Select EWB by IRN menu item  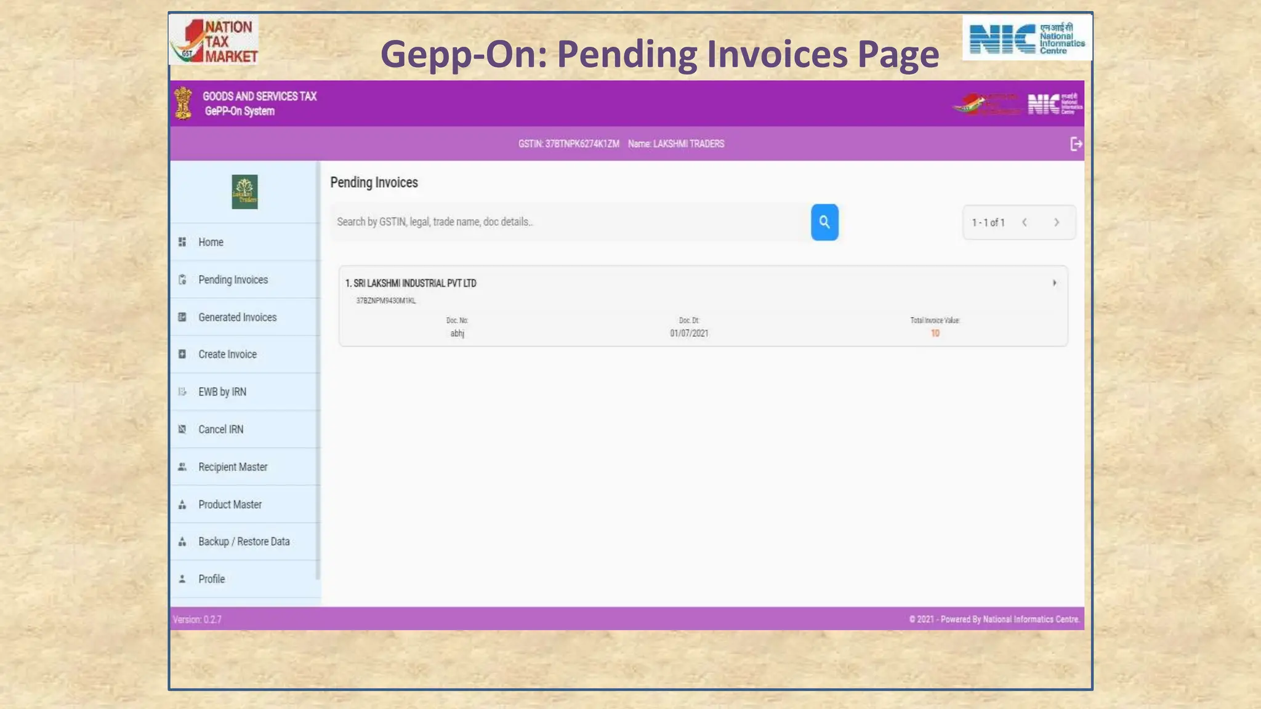[x=245, y=391]
